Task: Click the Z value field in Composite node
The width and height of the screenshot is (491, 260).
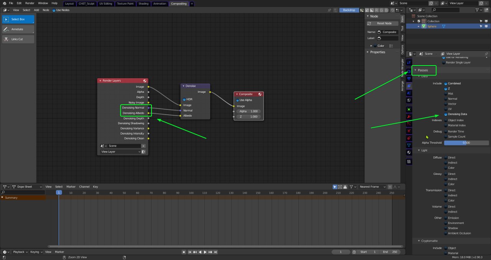Action: (x=249, y=117)
